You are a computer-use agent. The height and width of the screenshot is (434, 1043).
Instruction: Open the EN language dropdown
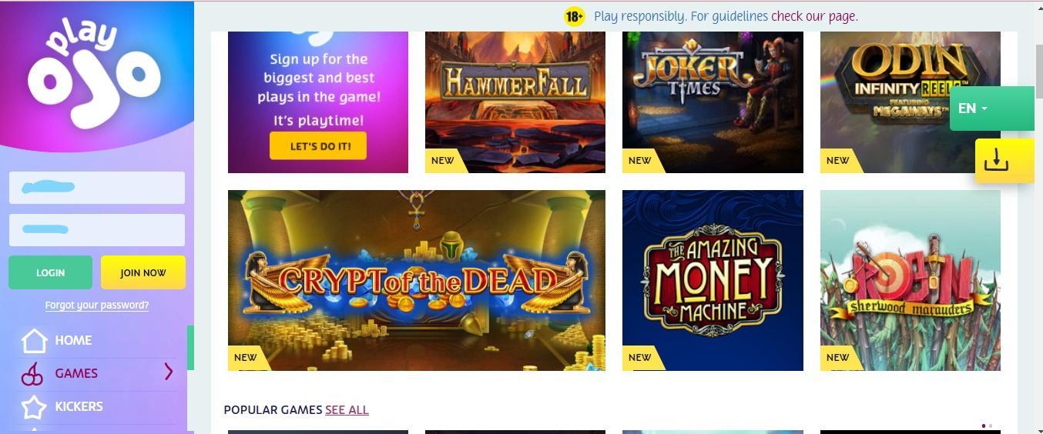coord(992,108)
